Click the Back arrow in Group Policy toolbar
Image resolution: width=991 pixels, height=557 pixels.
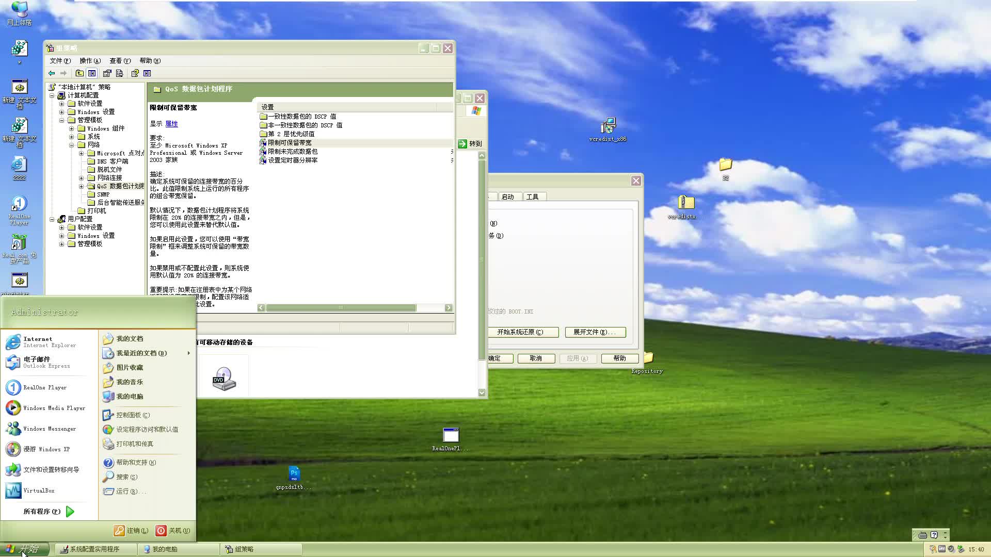click(x=52, y=73)
